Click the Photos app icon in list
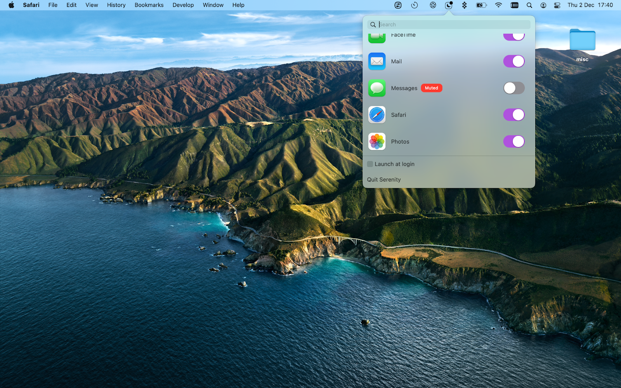621x388 pixels. 377,142
